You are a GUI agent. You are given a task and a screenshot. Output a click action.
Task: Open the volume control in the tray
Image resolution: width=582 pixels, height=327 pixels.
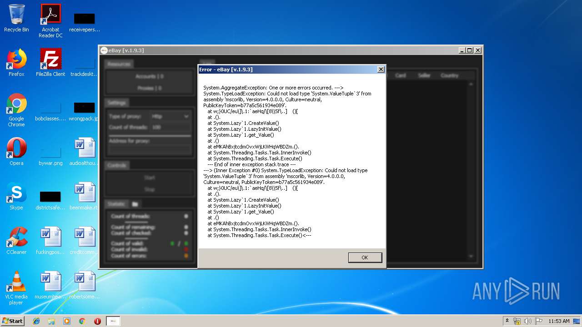[528, 321]
